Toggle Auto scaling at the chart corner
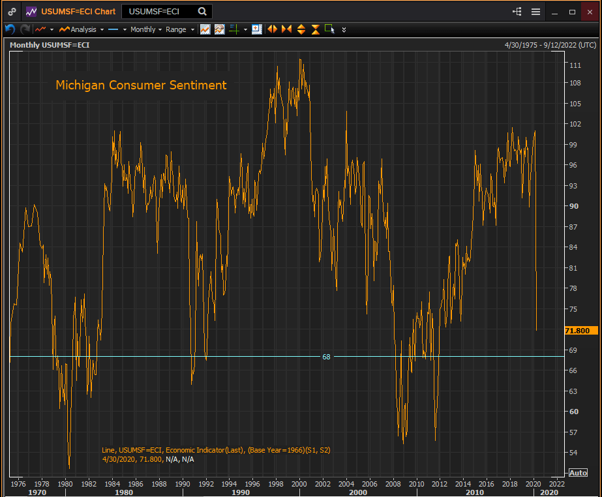The width and height of the screenshot is (602, 497). (x=578, y=473)
